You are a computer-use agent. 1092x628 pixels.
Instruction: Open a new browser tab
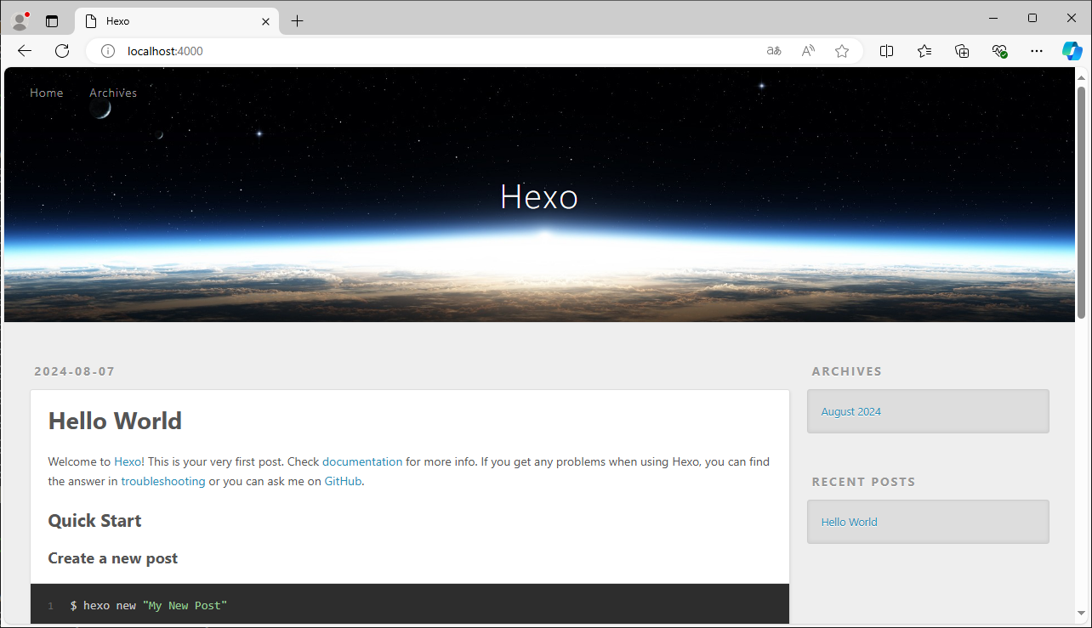[x=297, y=21]
